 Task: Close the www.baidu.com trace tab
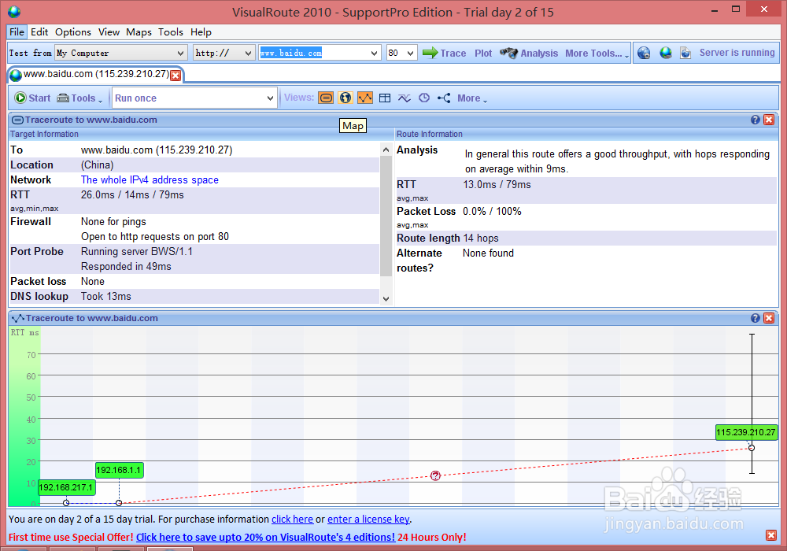pos(176,76)
